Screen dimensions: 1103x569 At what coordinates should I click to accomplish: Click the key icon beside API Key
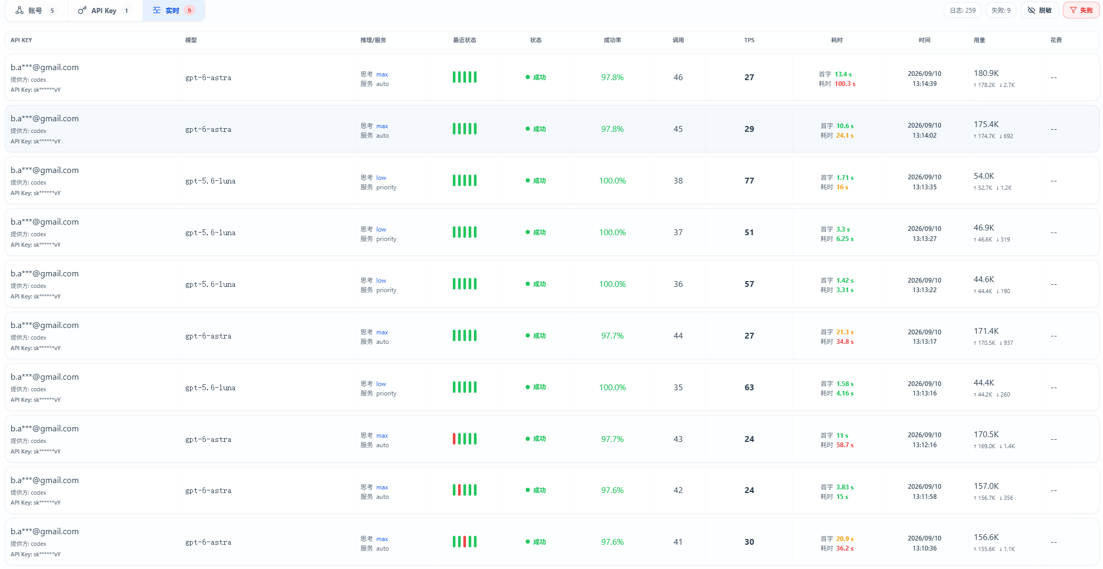[x=82, y=11]
